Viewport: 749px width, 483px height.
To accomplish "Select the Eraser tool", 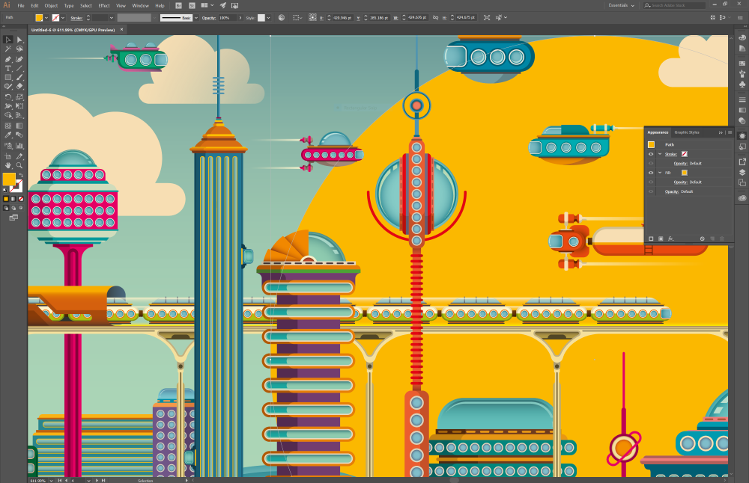I will click(x=19, y=86).
